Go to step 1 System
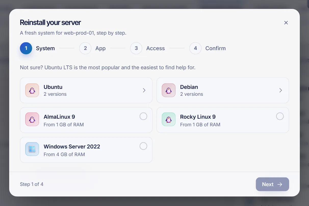The image size is (309, 206). click(37, 48)
